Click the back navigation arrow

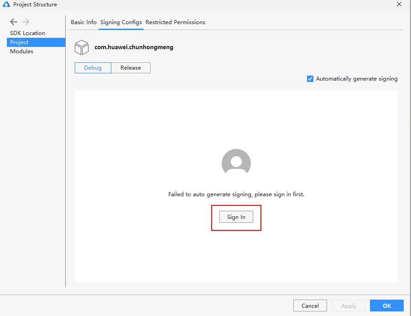click(14, 22)
